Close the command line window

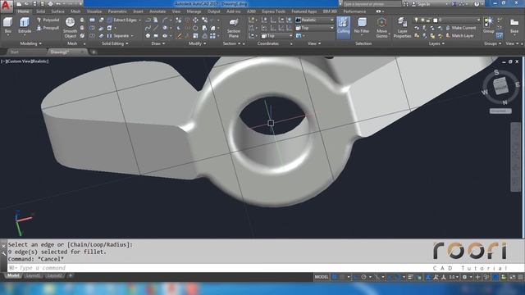coord(3,246)
